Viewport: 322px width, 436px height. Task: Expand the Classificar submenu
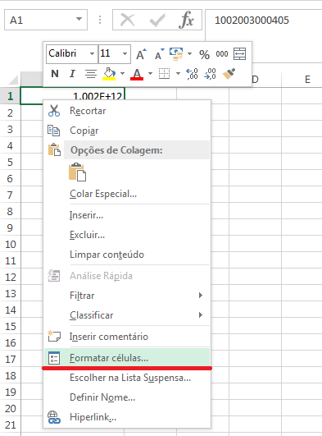pyautogui.click(x=201, y=314)
